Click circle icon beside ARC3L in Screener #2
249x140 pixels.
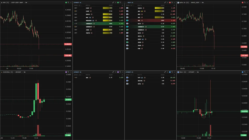click(143, 36)
